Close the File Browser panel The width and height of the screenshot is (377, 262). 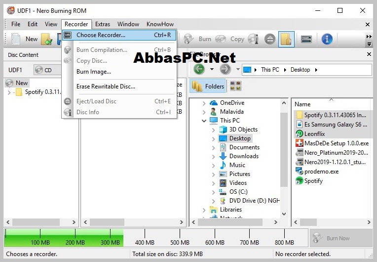pos(369,54)
